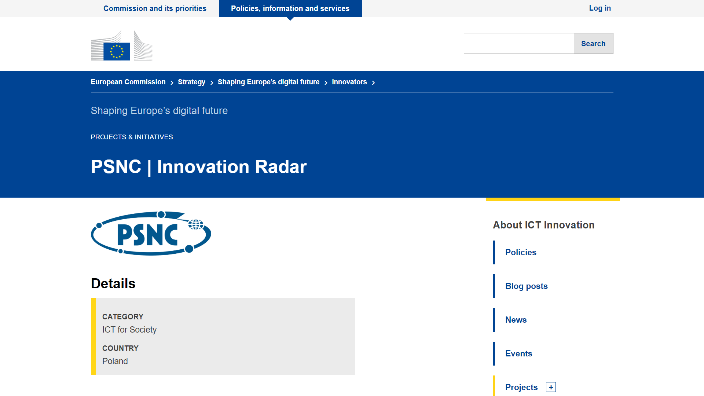Open Blog posts sidebar link
The height and width of the screenshot is (396, 704).
pos(526,286)
